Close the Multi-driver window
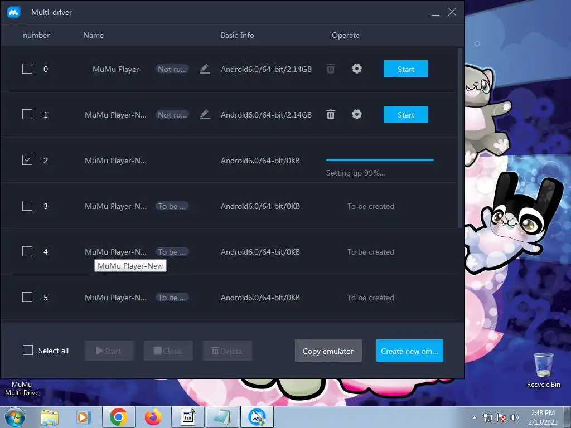 [452, 12]
